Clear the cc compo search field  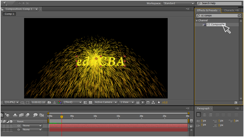point(239,16)
